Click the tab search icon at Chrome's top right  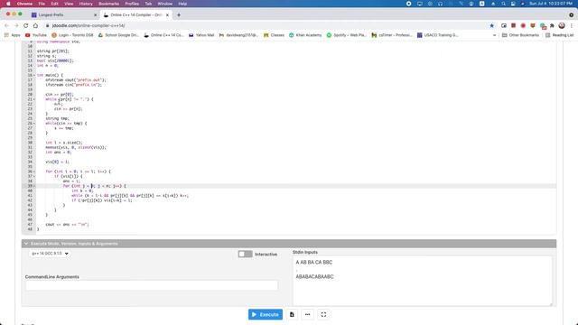(571, 15)
